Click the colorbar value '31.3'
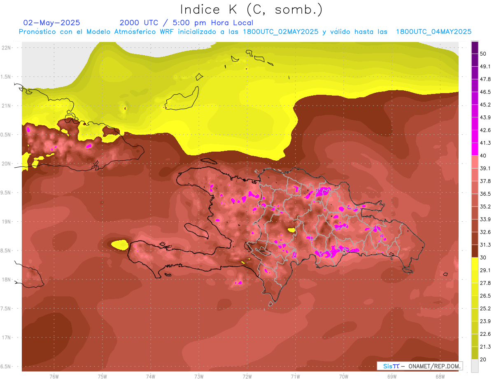494x382 pixels. pos(485,245)
